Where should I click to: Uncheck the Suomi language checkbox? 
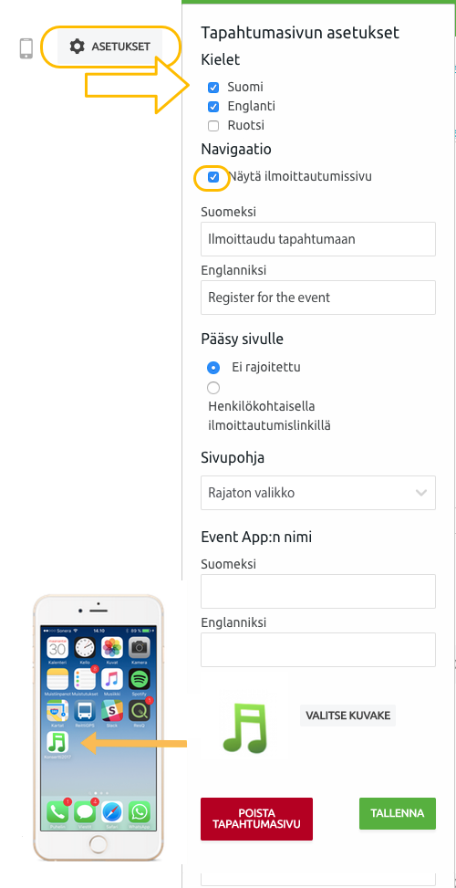213,88
